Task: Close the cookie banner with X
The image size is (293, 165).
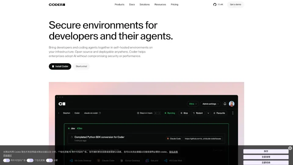Action: point(290,148)
